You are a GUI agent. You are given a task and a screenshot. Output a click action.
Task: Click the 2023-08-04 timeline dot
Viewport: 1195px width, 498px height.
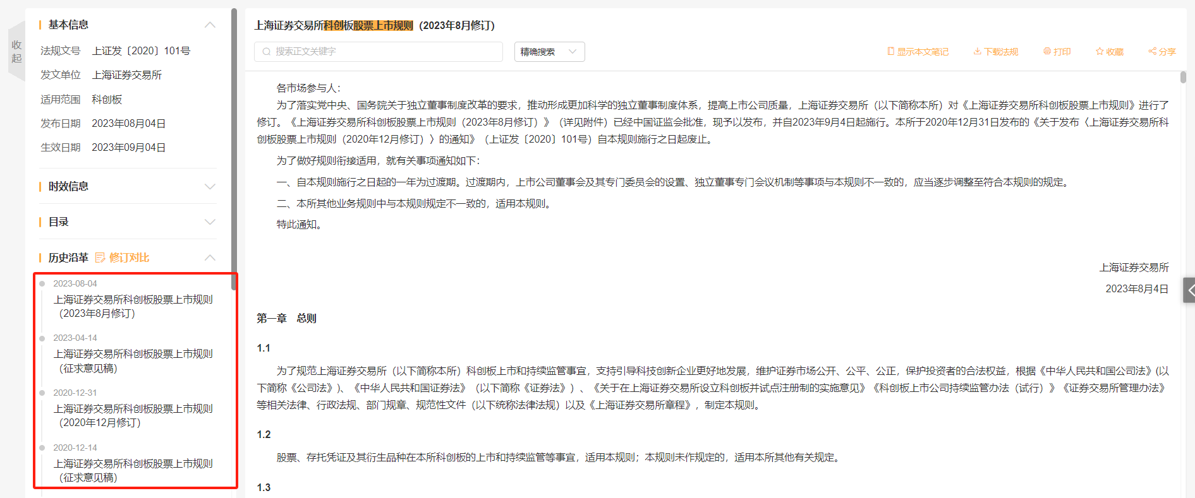(42, 283)
